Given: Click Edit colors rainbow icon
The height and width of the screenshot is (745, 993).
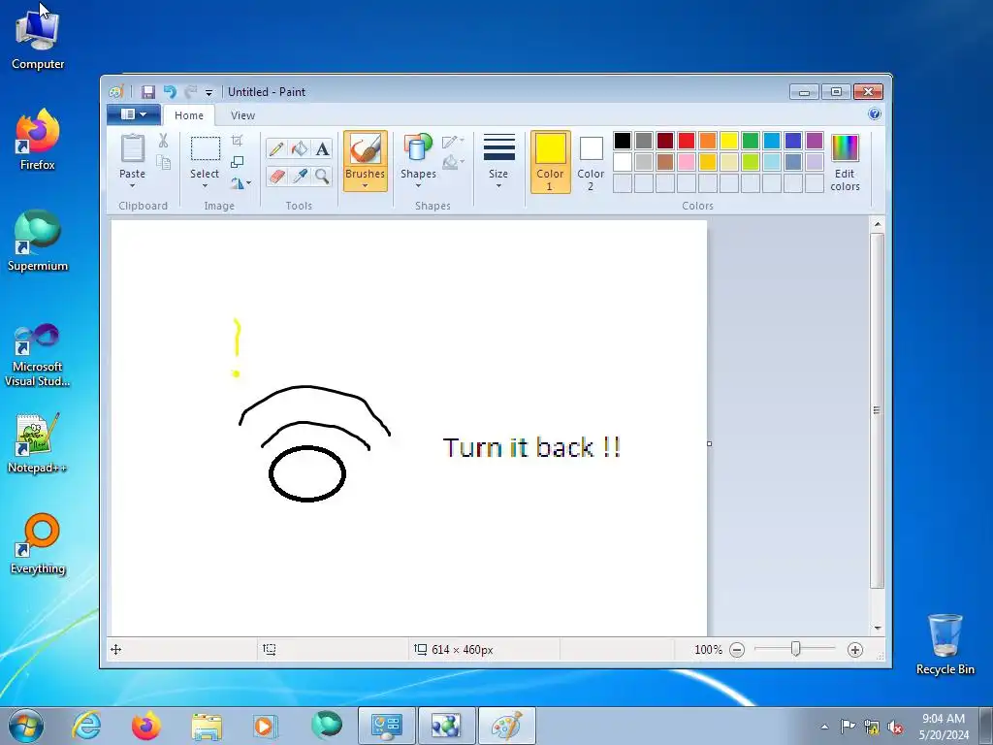Looking at the screenshot, I should pyautogui.click(x=845, y=148).
